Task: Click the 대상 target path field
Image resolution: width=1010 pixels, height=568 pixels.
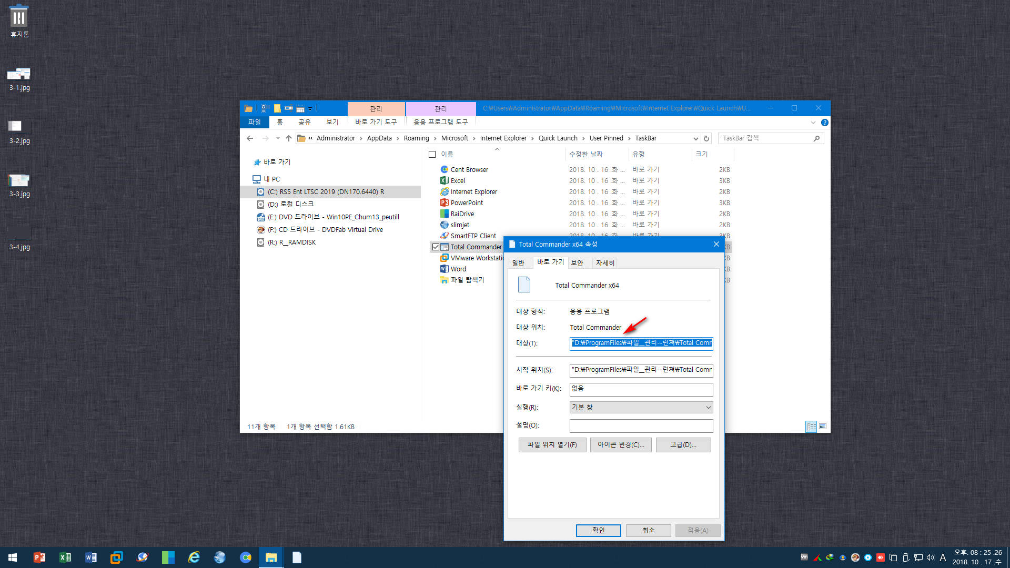Action: click(641, 343)
